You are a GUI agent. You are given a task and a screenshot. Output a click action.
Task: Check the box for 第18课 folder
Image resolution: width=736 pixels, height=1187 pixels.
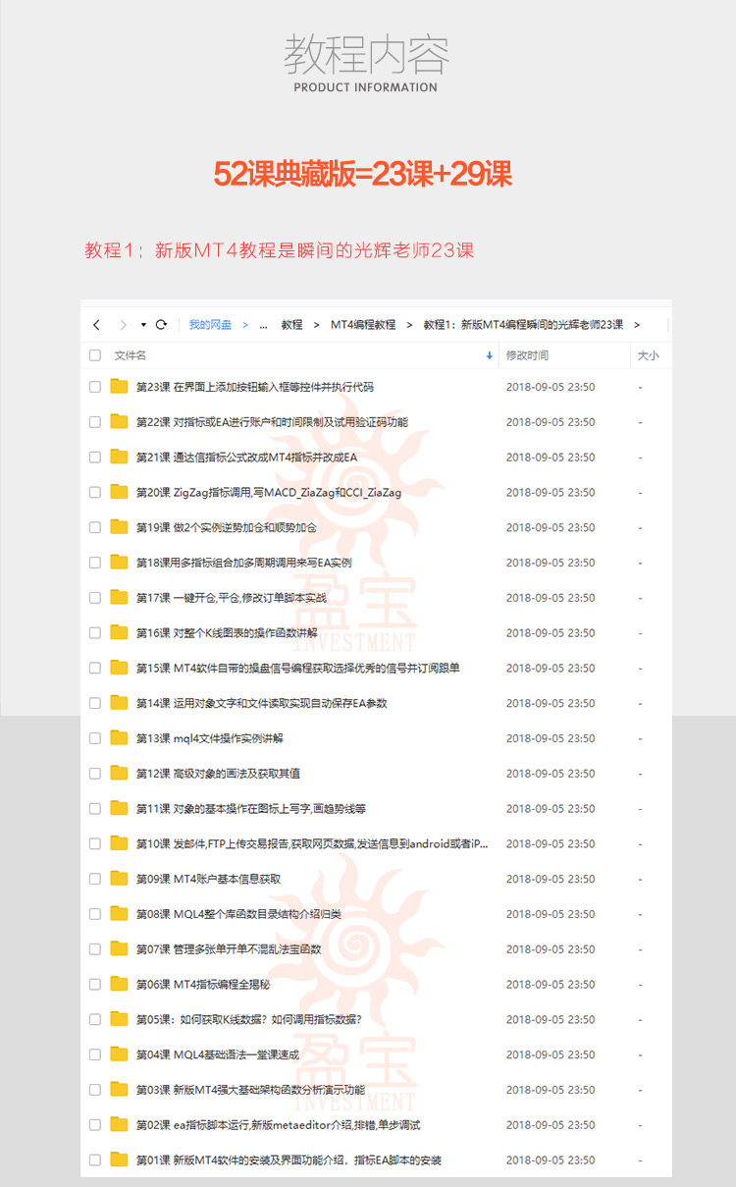[x=95, y=563]
